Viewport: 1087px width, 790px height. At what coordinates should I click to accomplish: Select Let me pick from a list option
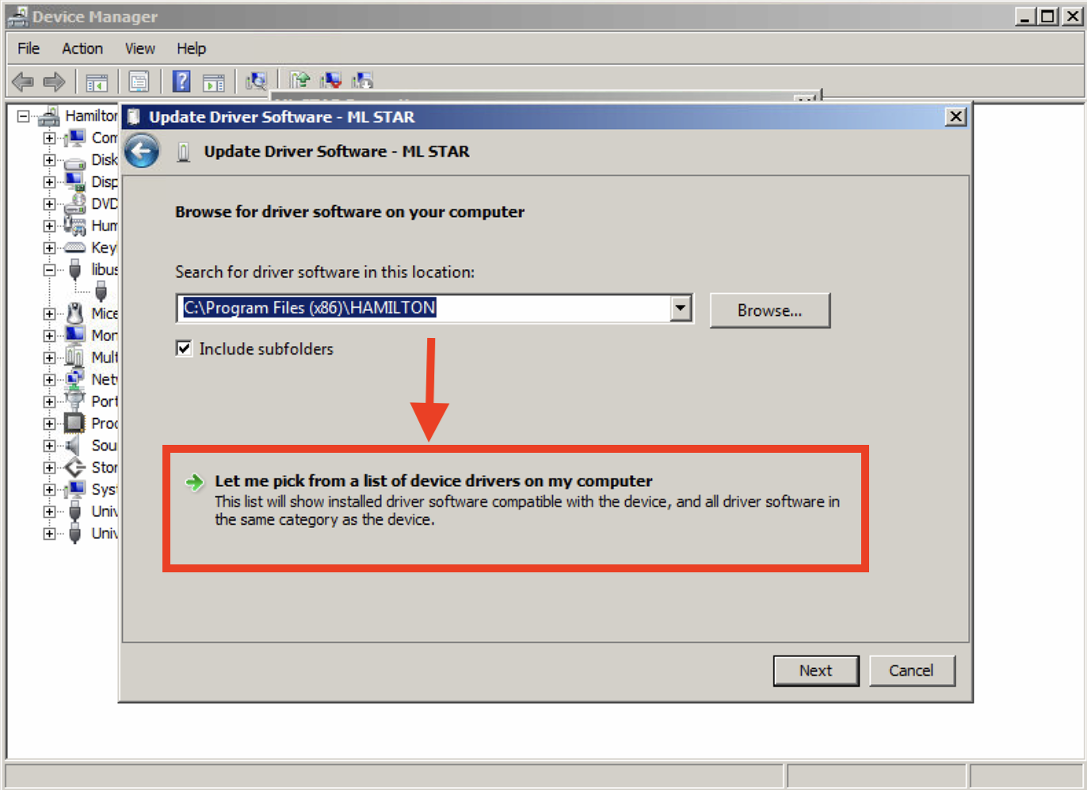tap(433, 481)
